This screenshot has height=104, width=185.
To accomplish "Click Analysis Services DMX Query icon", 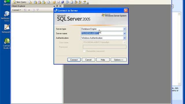I will (x=40, y=2).
